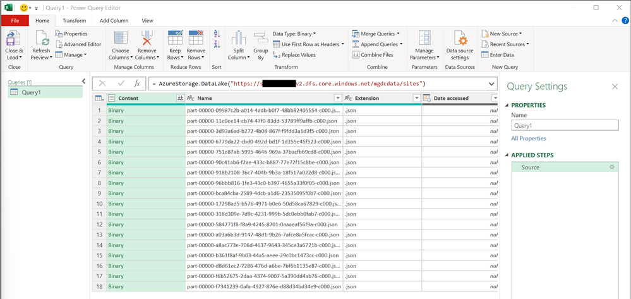
Task: Click the Remove Rows icon
Action: (x=196, y=38)
